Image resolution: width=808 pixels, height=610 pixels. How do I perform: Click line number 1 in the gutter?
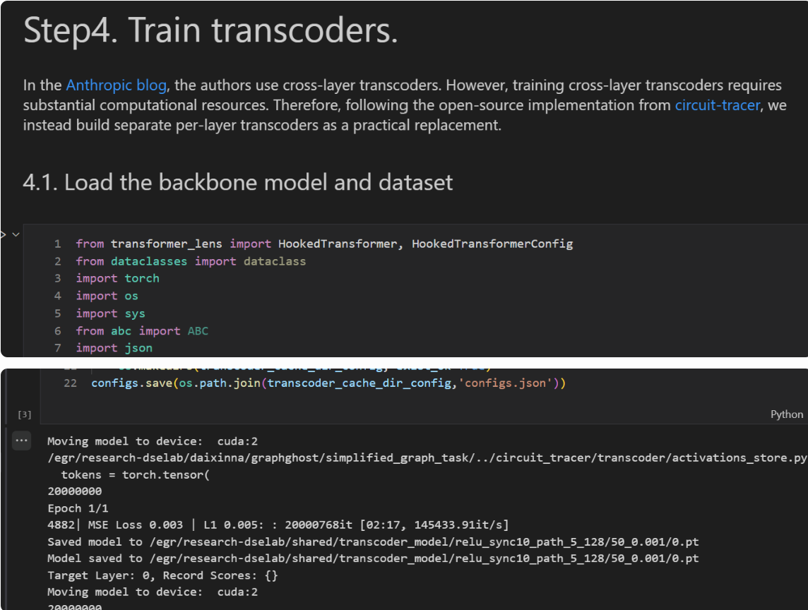tap(57, 244)
